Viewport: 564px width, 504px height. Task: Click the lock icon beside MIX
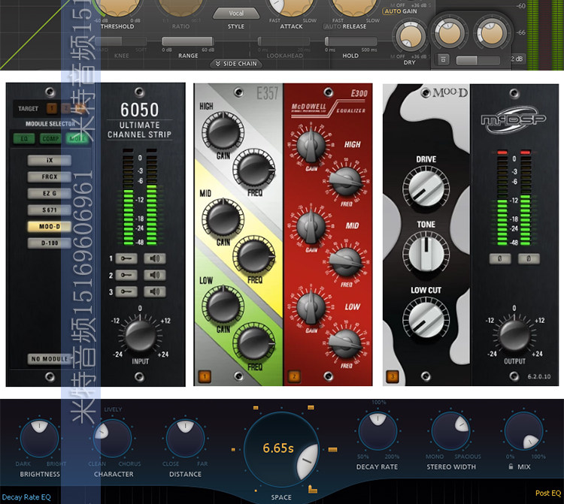511,466
